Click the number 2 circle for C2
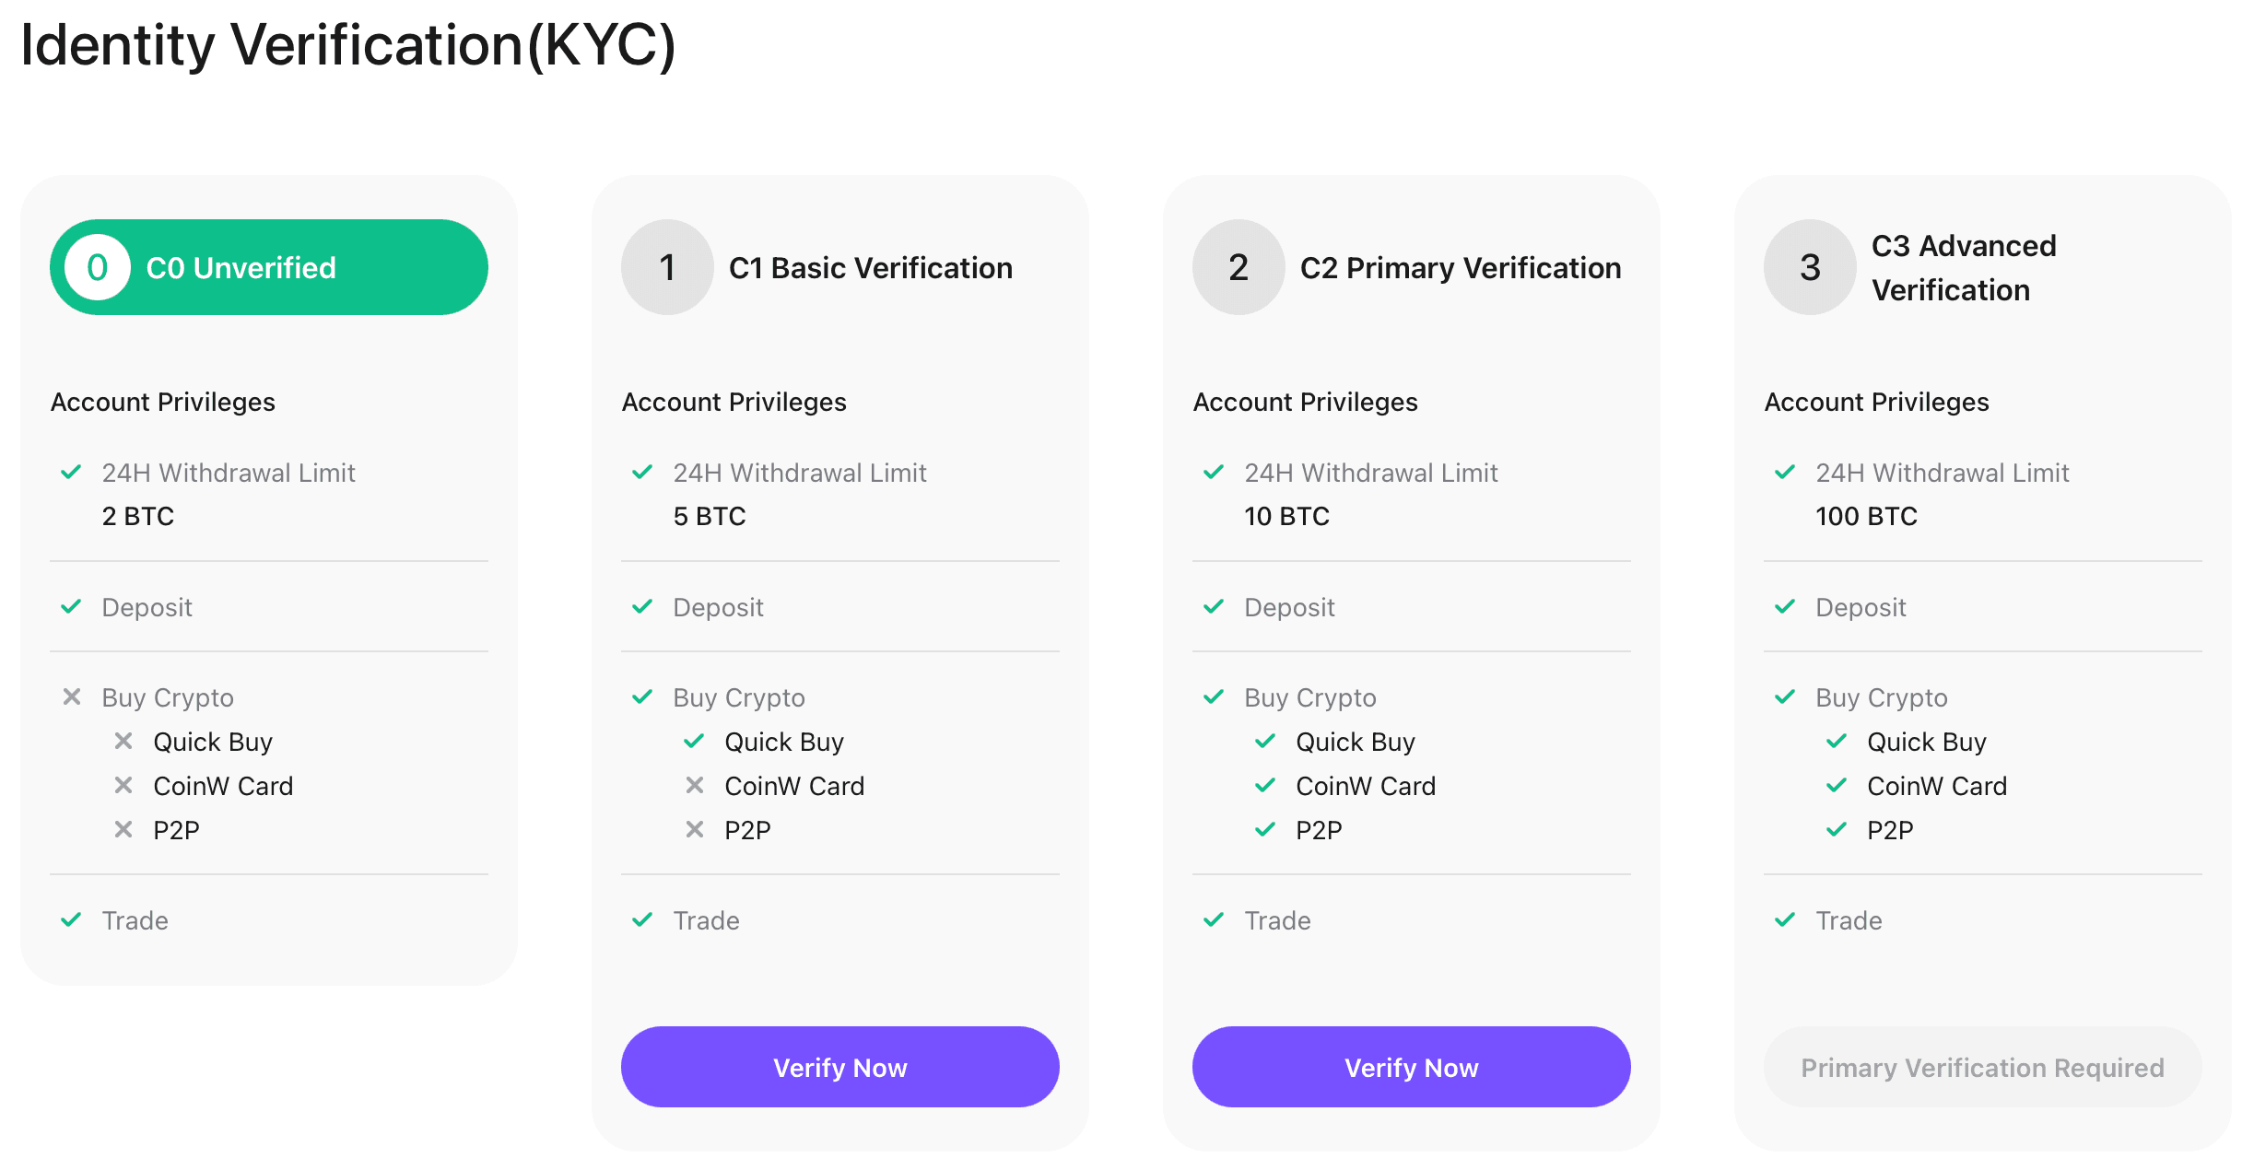 pos(1239,267)
